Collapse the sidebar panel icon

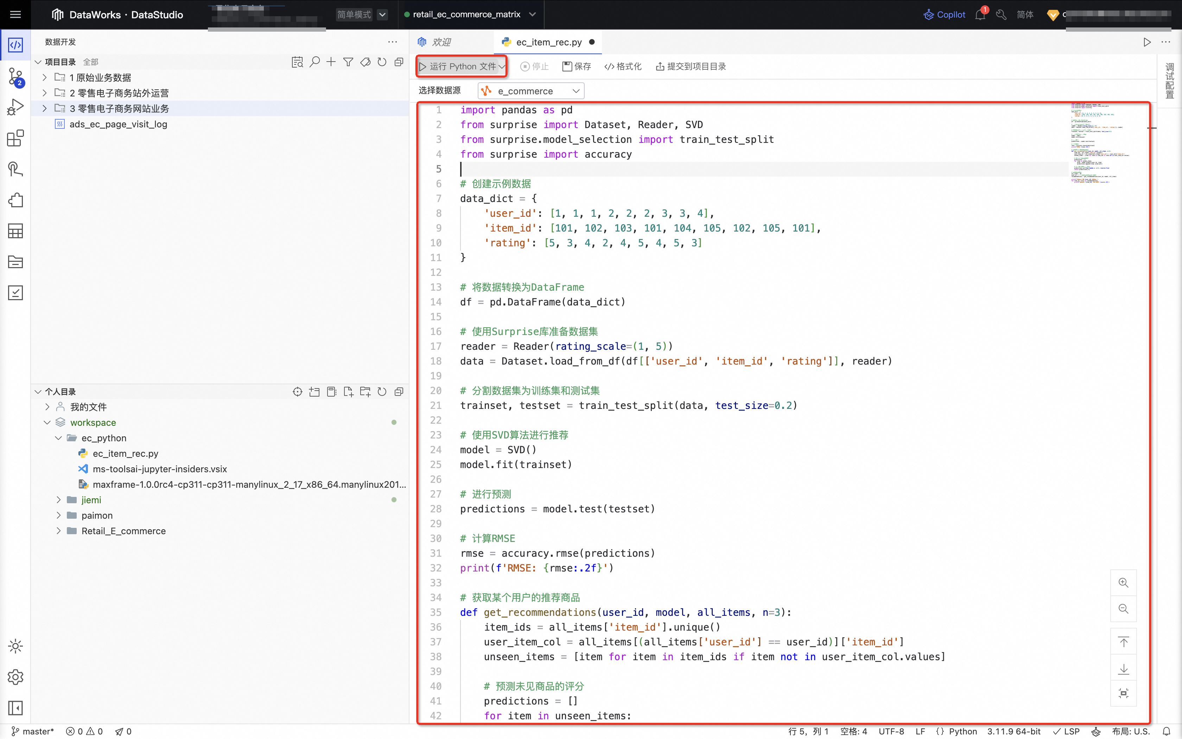pos(15,708)
